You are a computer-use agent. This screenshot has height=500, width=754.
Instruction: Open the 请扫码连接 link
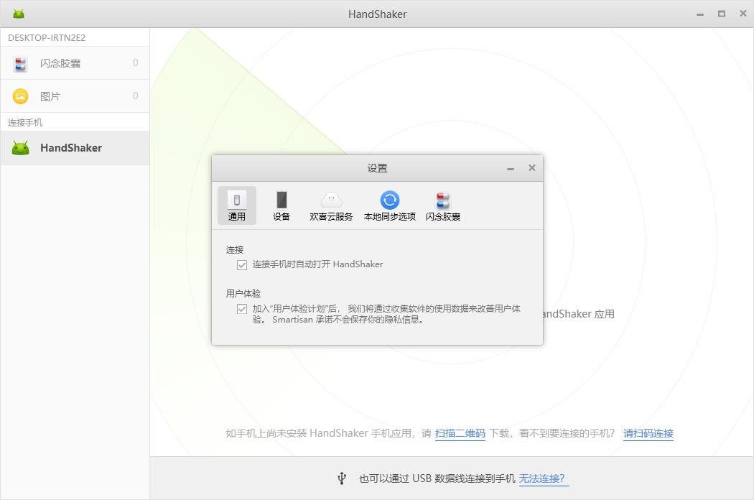click(x=648, y=434)
